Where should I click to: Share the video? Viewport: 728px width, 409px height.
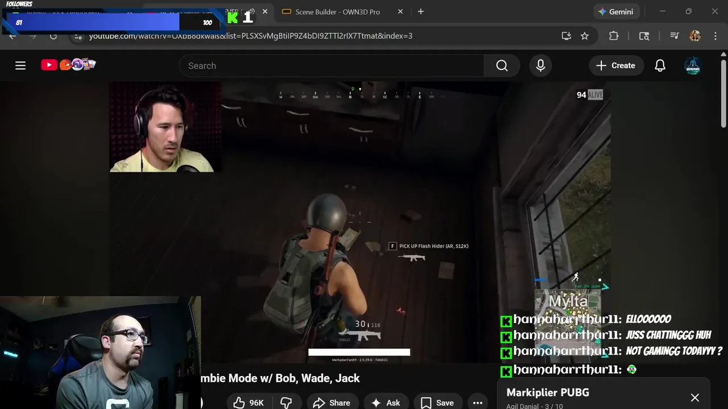click(x=332, y=402)
